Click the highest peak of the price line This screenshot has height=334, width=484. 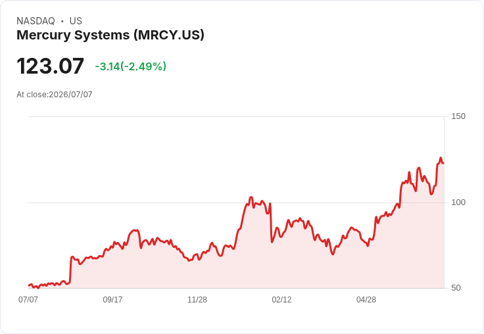click(441, 158)
